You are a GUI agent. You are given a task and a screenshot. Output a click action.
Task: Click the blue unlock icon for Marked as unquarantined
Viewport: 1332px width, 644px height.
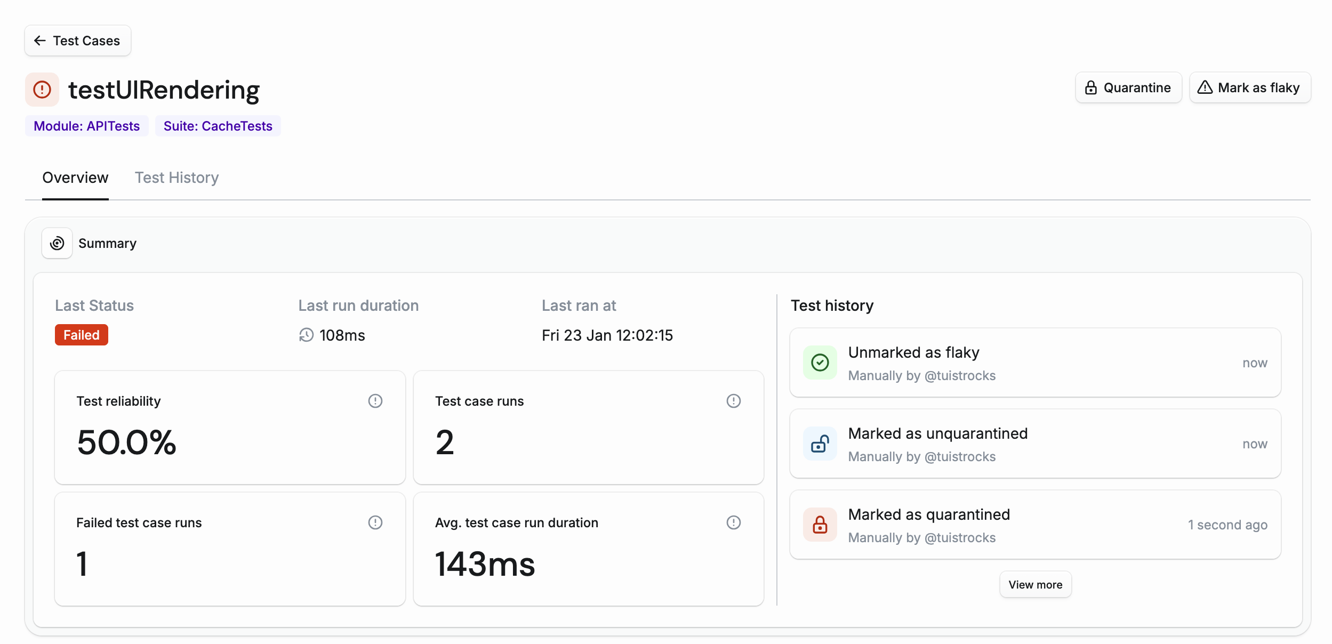[820, 444]
